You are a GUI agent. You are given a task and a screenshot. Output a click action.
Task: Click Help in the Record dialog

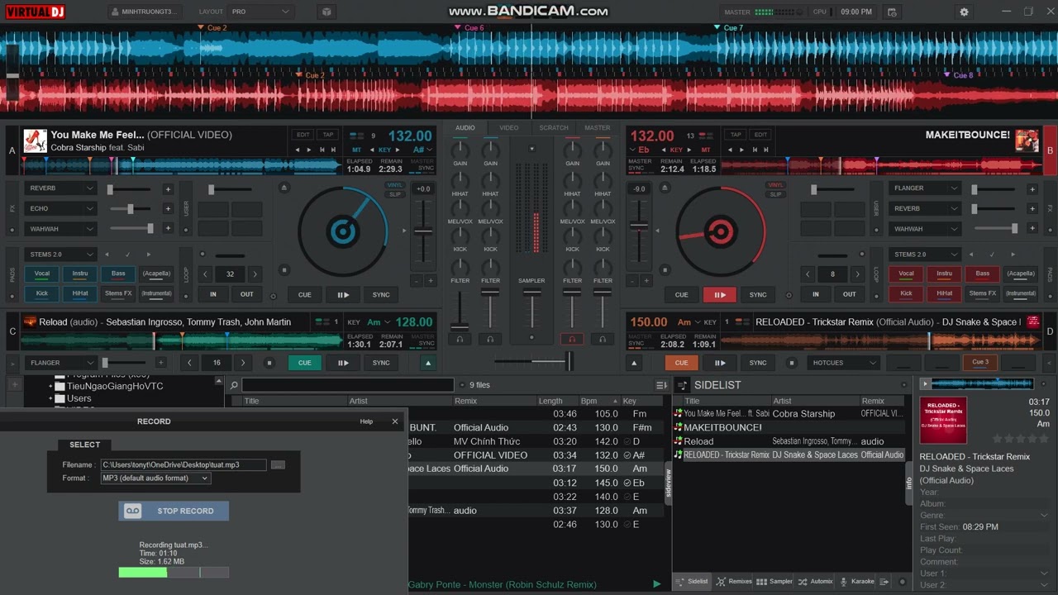tap(366, 421)
